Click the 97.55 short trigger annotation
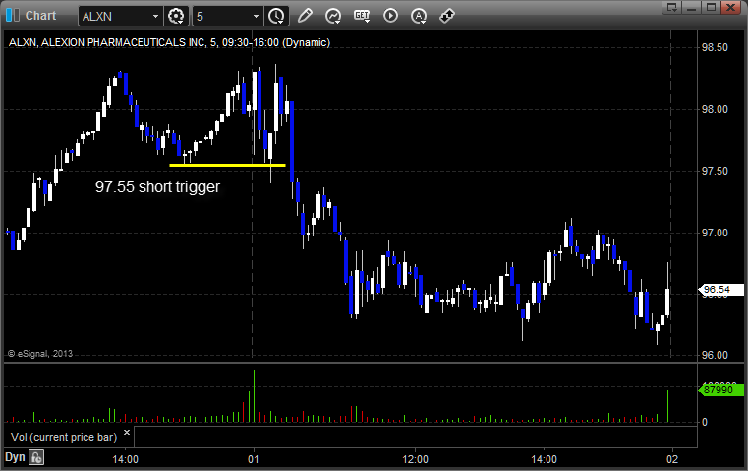The image size is (748, 471). (x=157, y=186)
